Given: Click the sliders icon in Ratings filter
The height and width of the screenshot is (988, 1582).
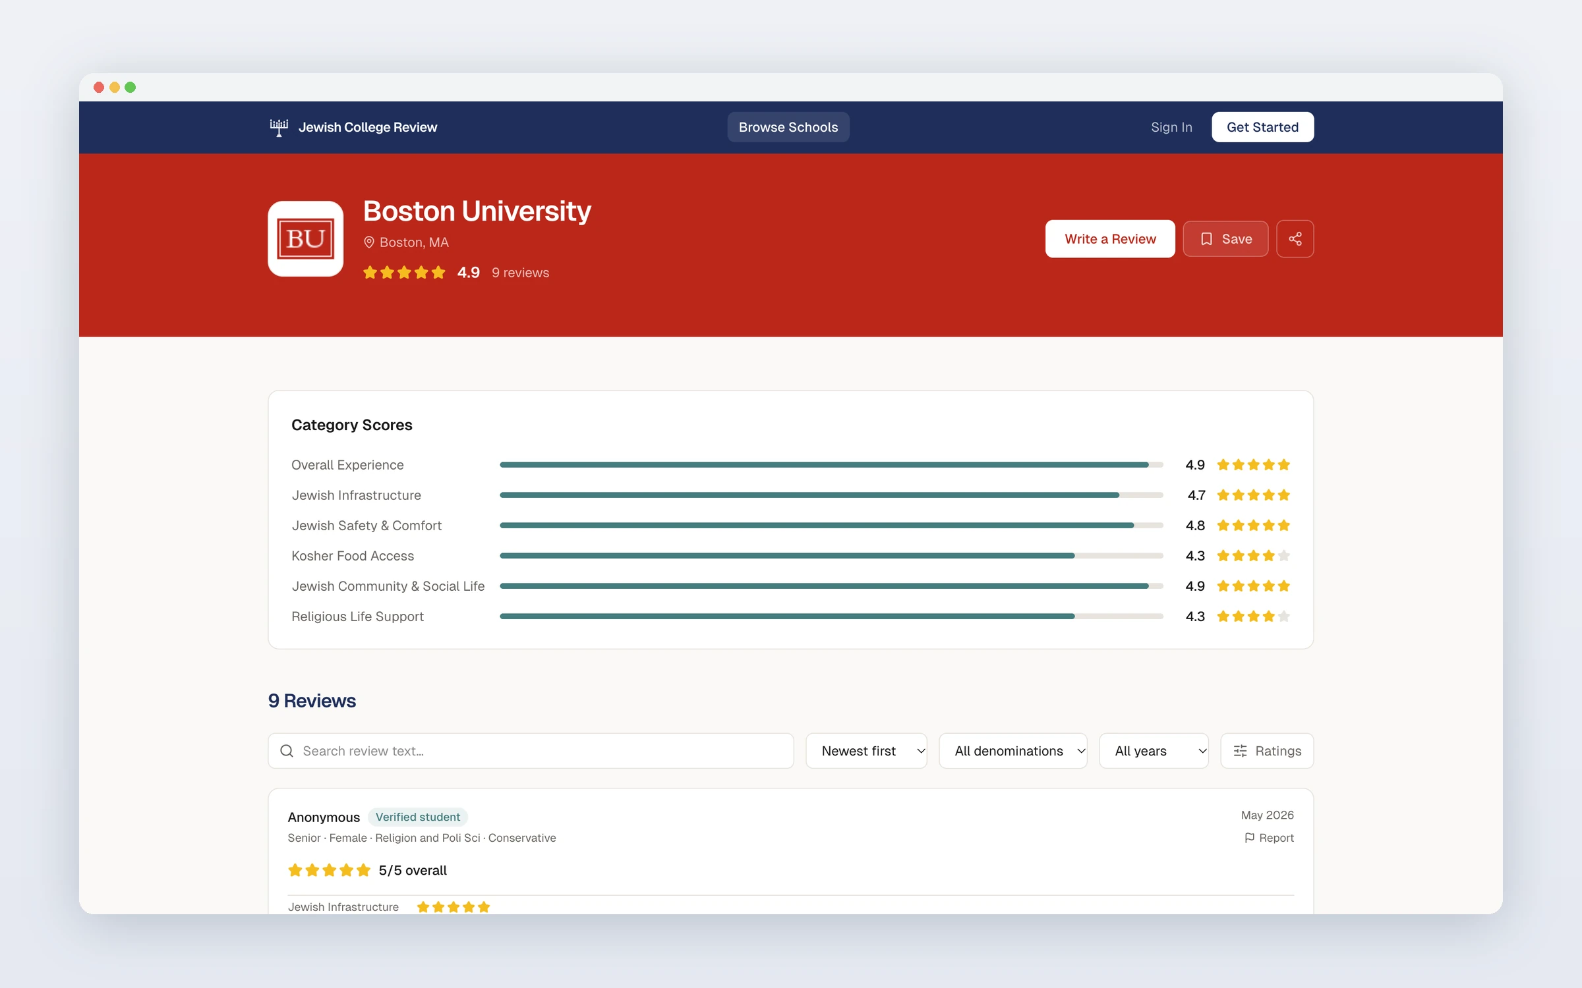Looking at the screenshot, I should tap(1240, 751).
